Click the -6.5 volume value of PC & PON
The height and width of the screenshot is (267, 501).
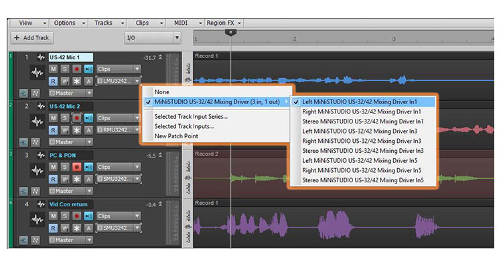(x=151, y=156)
